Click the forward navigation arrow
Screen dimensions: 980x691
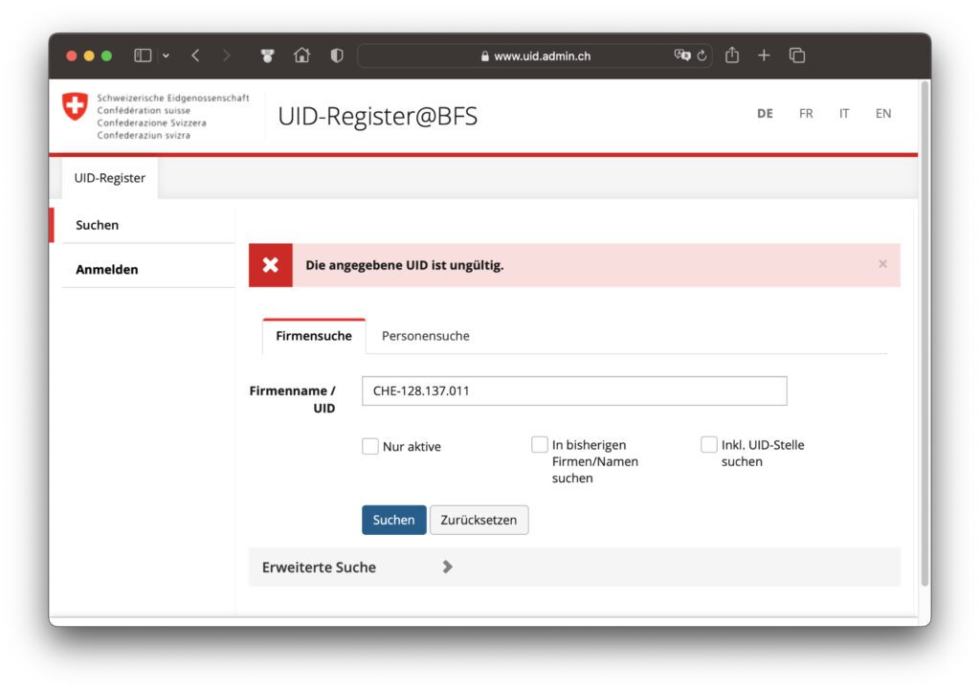pyautogui.click(x=226, y=56)
